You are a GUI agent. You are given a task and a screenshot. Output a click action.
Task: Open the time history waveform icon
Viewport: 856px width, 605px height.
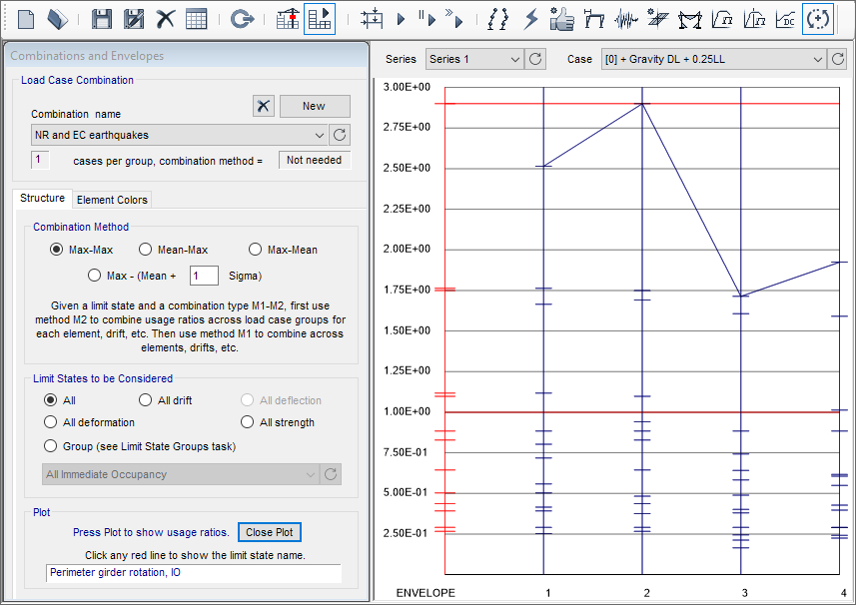625,19
